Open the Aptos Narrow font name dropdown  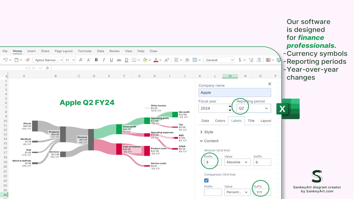click(x=48, y=60)
